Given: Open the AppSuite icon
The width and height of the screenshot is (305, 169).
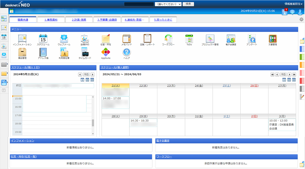Looking at the screenshot, I should click(x=105, y=52).
